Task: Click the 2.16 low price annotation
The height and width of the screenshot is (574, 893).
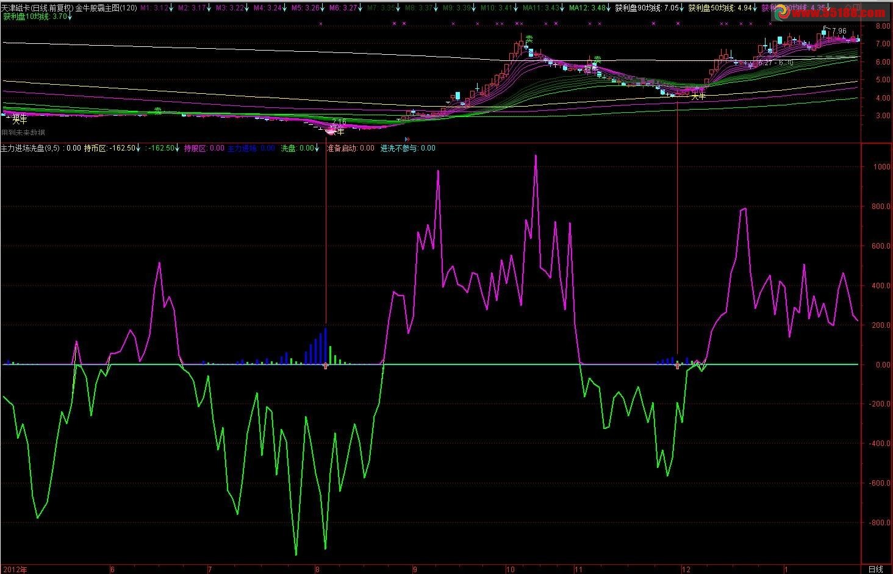Action: pyautogui.click(x=339, y=122)
